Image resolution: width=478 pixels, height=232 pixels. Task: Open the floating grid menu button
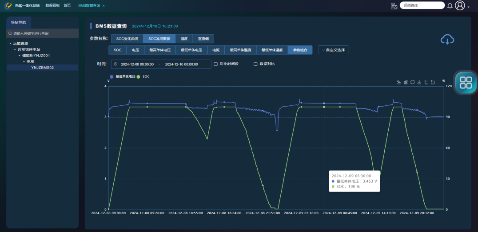[x=466, y=82]
